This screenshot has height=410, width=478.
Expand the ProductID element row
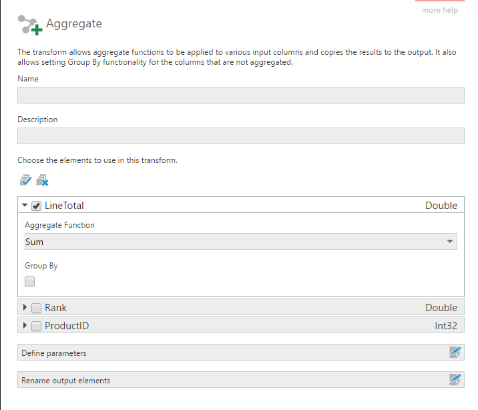point(25,326)
